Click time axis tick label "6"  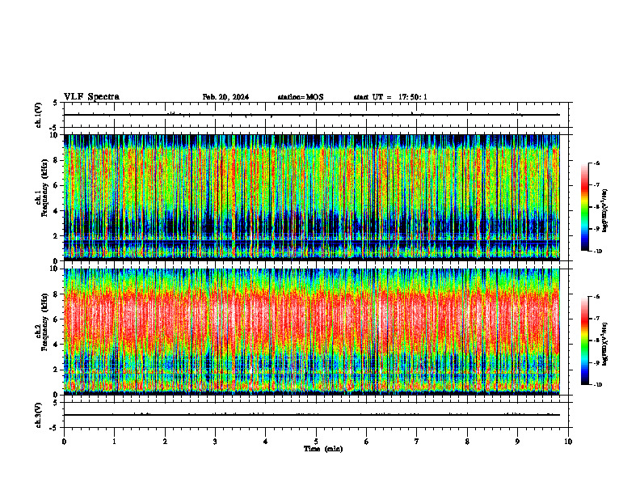(x=366, y=442)
